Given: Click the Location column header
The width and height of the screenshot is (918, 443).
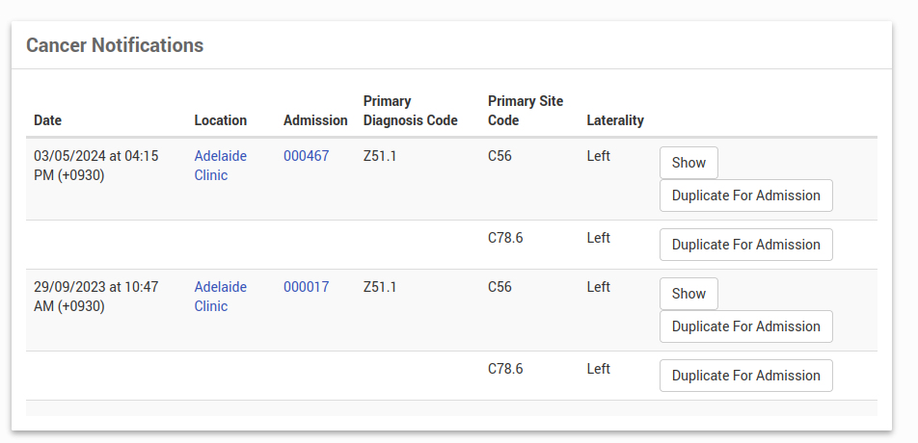Looking at the screenshot, I should 220,120.
